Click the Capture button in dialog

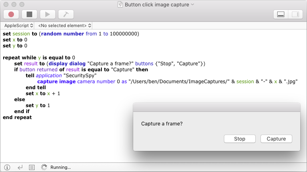click(276, 139)
